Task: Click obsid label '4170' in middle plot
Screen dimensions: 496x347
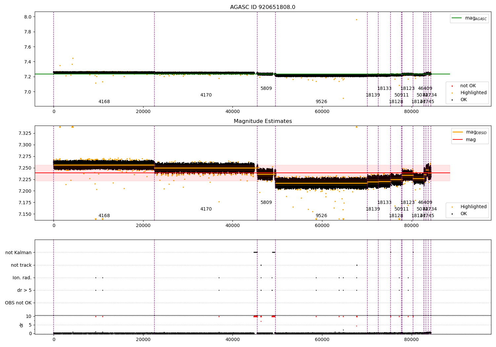Action: (206, 209)
